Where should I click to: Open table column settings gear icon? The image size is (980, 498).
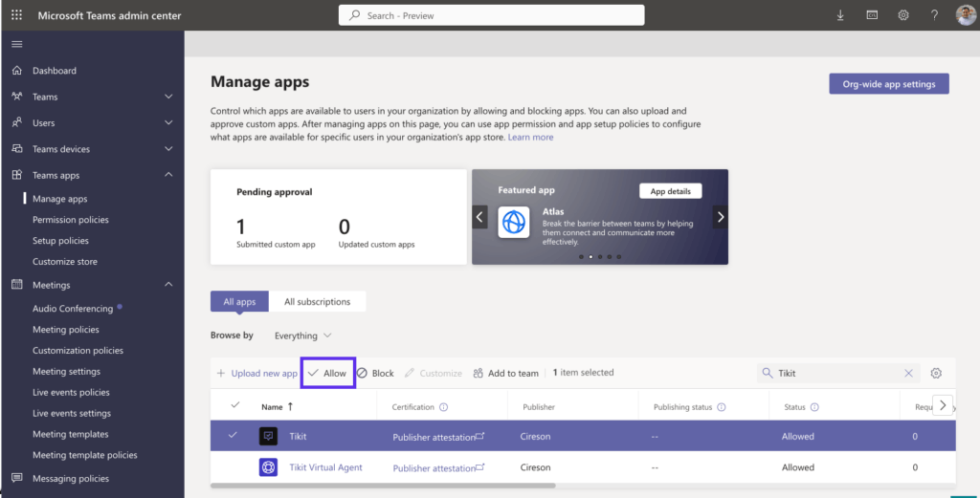click(x=936, y=373)
